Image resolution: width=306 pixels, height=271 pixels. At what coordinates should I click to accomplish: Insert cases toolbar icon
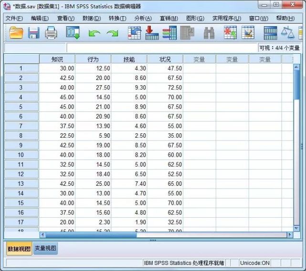tap(230, 32)
